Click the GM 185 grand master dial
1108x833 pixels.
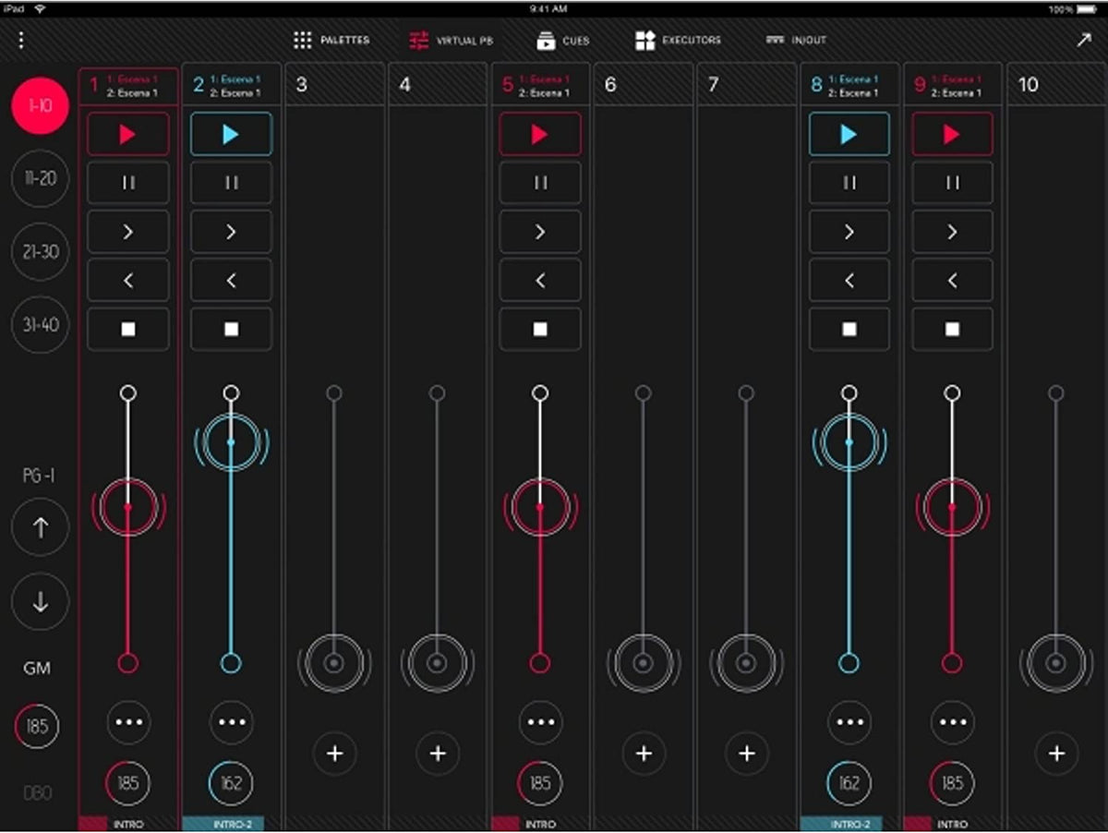click(x=37, y=726)
